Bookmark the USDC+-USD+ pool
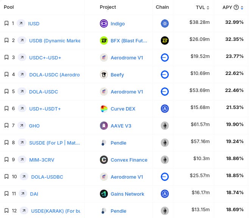The width and height of the screenshot is (249, 218). point(6,57)
